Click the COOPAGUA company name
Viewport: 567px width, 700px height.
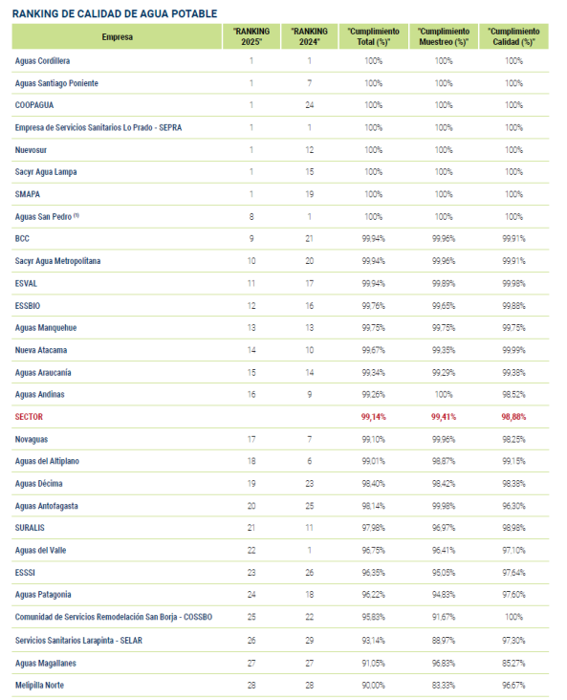tap(34, 105)
